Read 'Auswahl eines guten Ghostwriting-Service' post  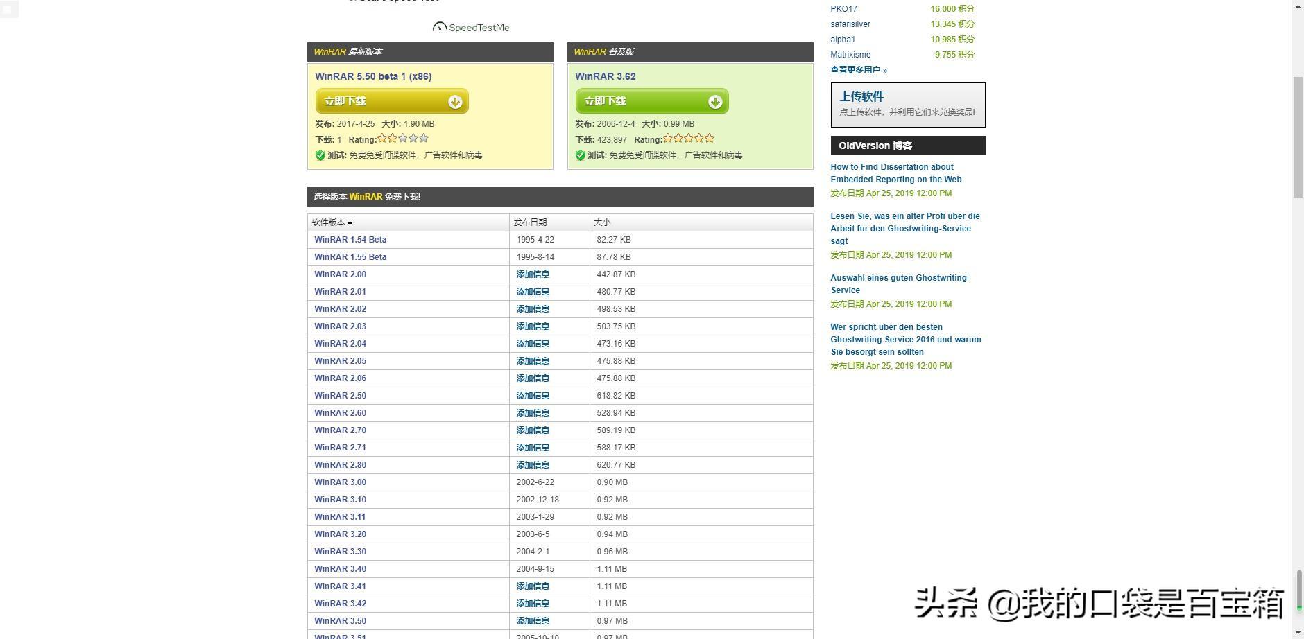[x=900, y=284]
